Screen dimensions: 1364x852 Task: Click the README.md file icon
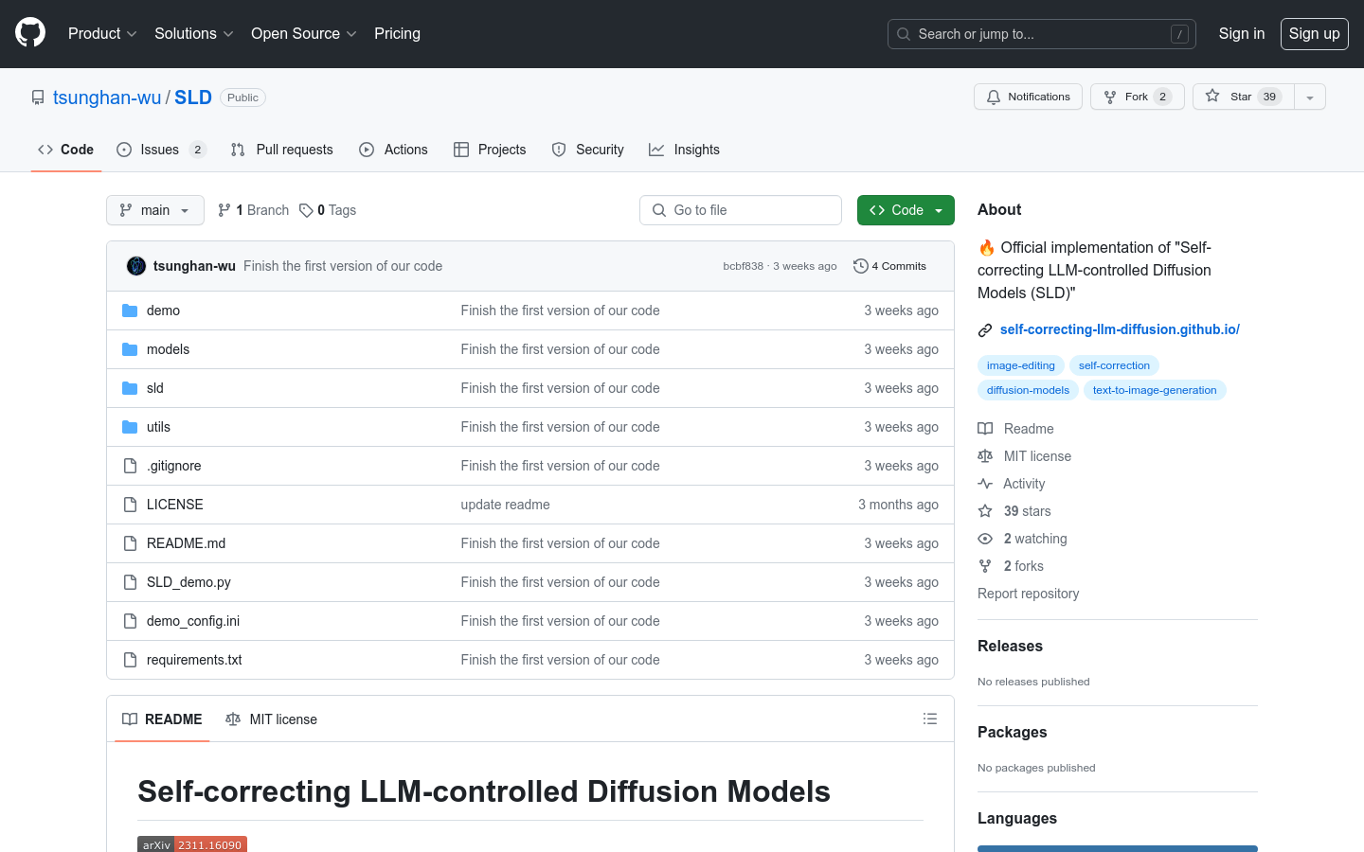129,543
